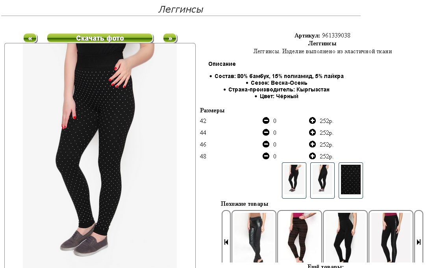Click the Скачать фото button
This screenshot has width=428, height=268.
coord(100,38)
